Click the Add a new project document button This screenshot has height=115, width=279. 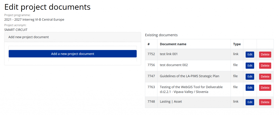coord(72,54)
